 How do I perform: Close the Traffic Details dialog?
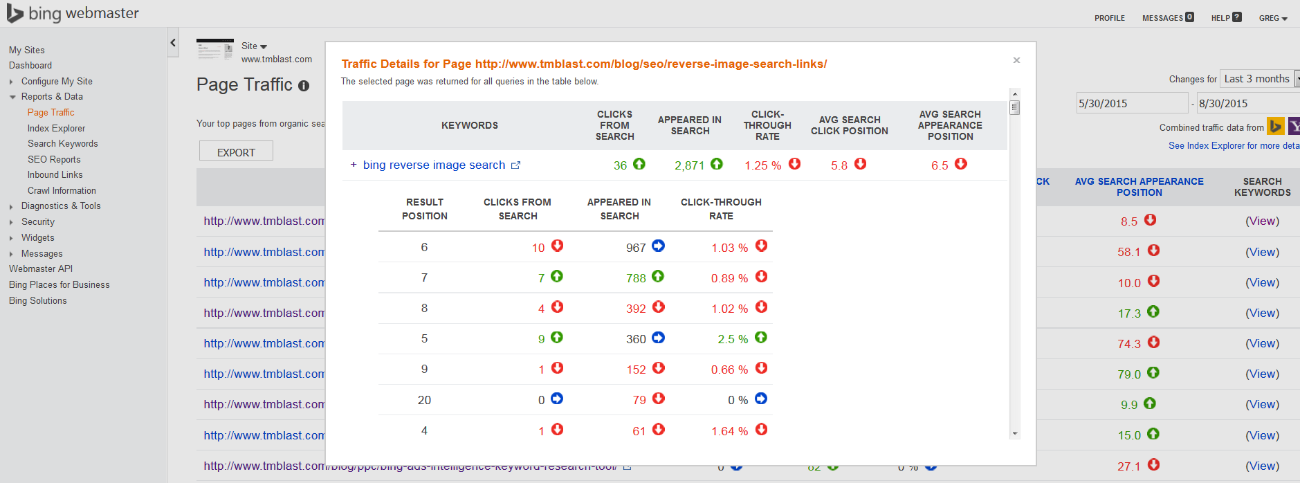pyautogui.click(x=1016, y=60)
